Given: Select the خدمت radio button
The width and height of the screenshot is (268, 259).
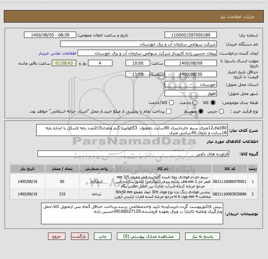Looking at the screenshot, I should coord(195,103).
